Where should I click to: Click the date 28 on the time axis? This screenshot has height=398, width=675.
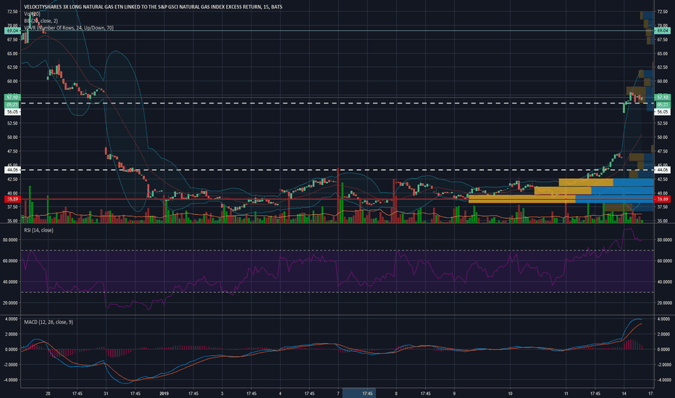[x=48, y=393]
